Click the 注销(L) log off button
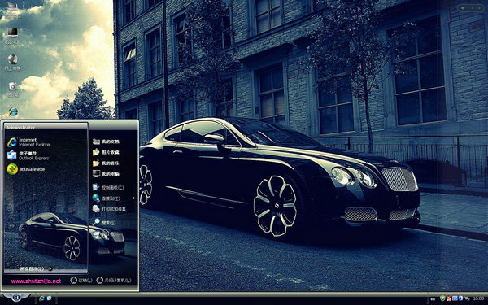Image resolution: width=488 pixels, height=305 pixels. click(x=81, y=281)
